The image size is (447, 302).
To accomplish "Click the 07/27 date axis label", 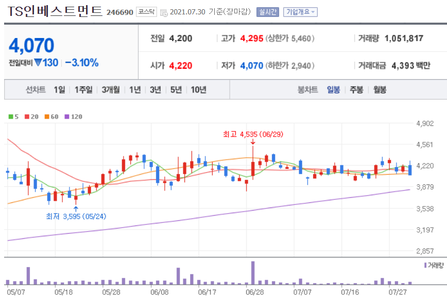I will [x=398, y=292].
